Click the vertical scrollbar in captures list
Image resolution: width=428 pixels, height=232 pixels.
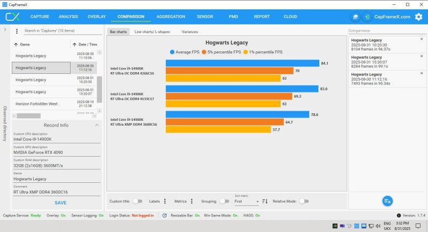(x=100, y=89)
